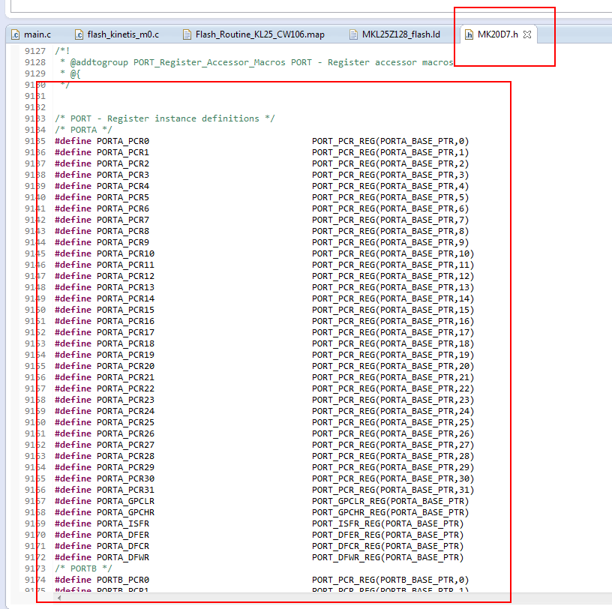Select the Flash_Routine_KL25_CW106.map tab
This screenshot has height=609, width=612.
pyautogui.click(x=253, y=34)
